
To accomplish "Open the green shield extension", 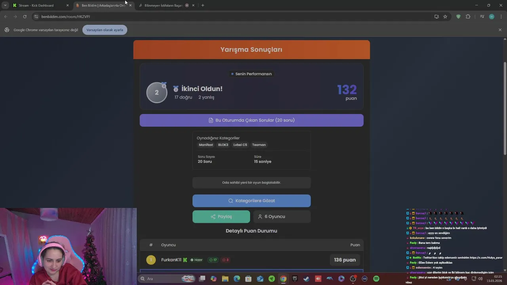I will pos(459,17).
